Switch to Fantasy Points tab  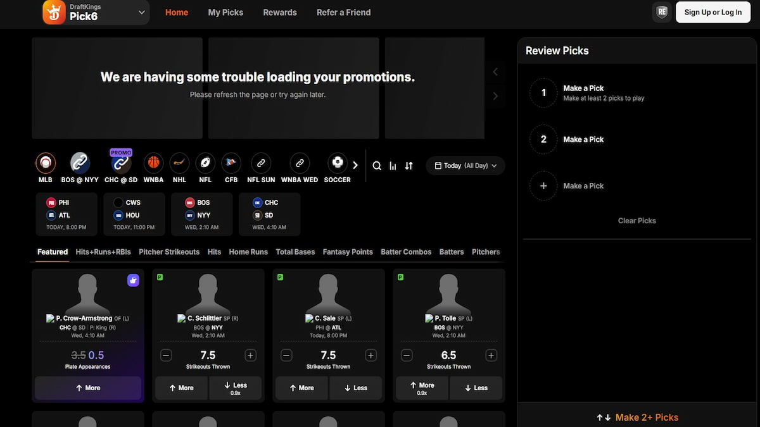(348, 252)
